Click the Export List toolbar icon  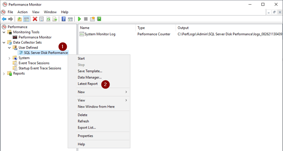point(55,19)
